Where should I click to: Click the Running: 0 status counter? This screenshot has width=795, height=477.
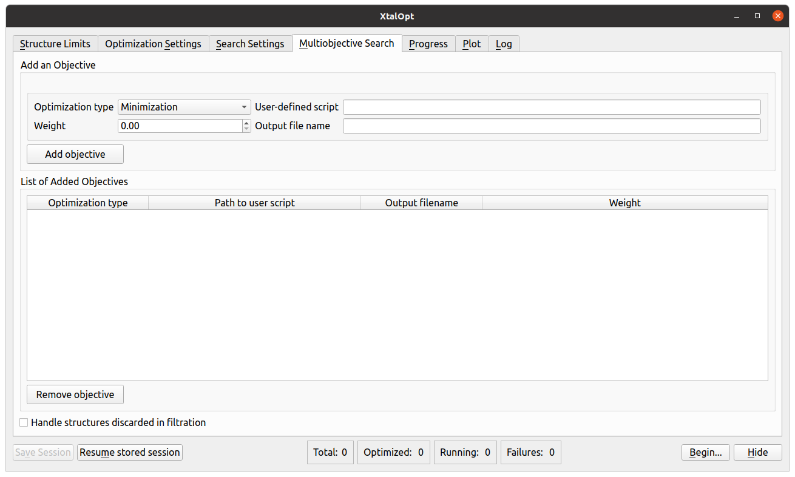click(x=465, y=452)
